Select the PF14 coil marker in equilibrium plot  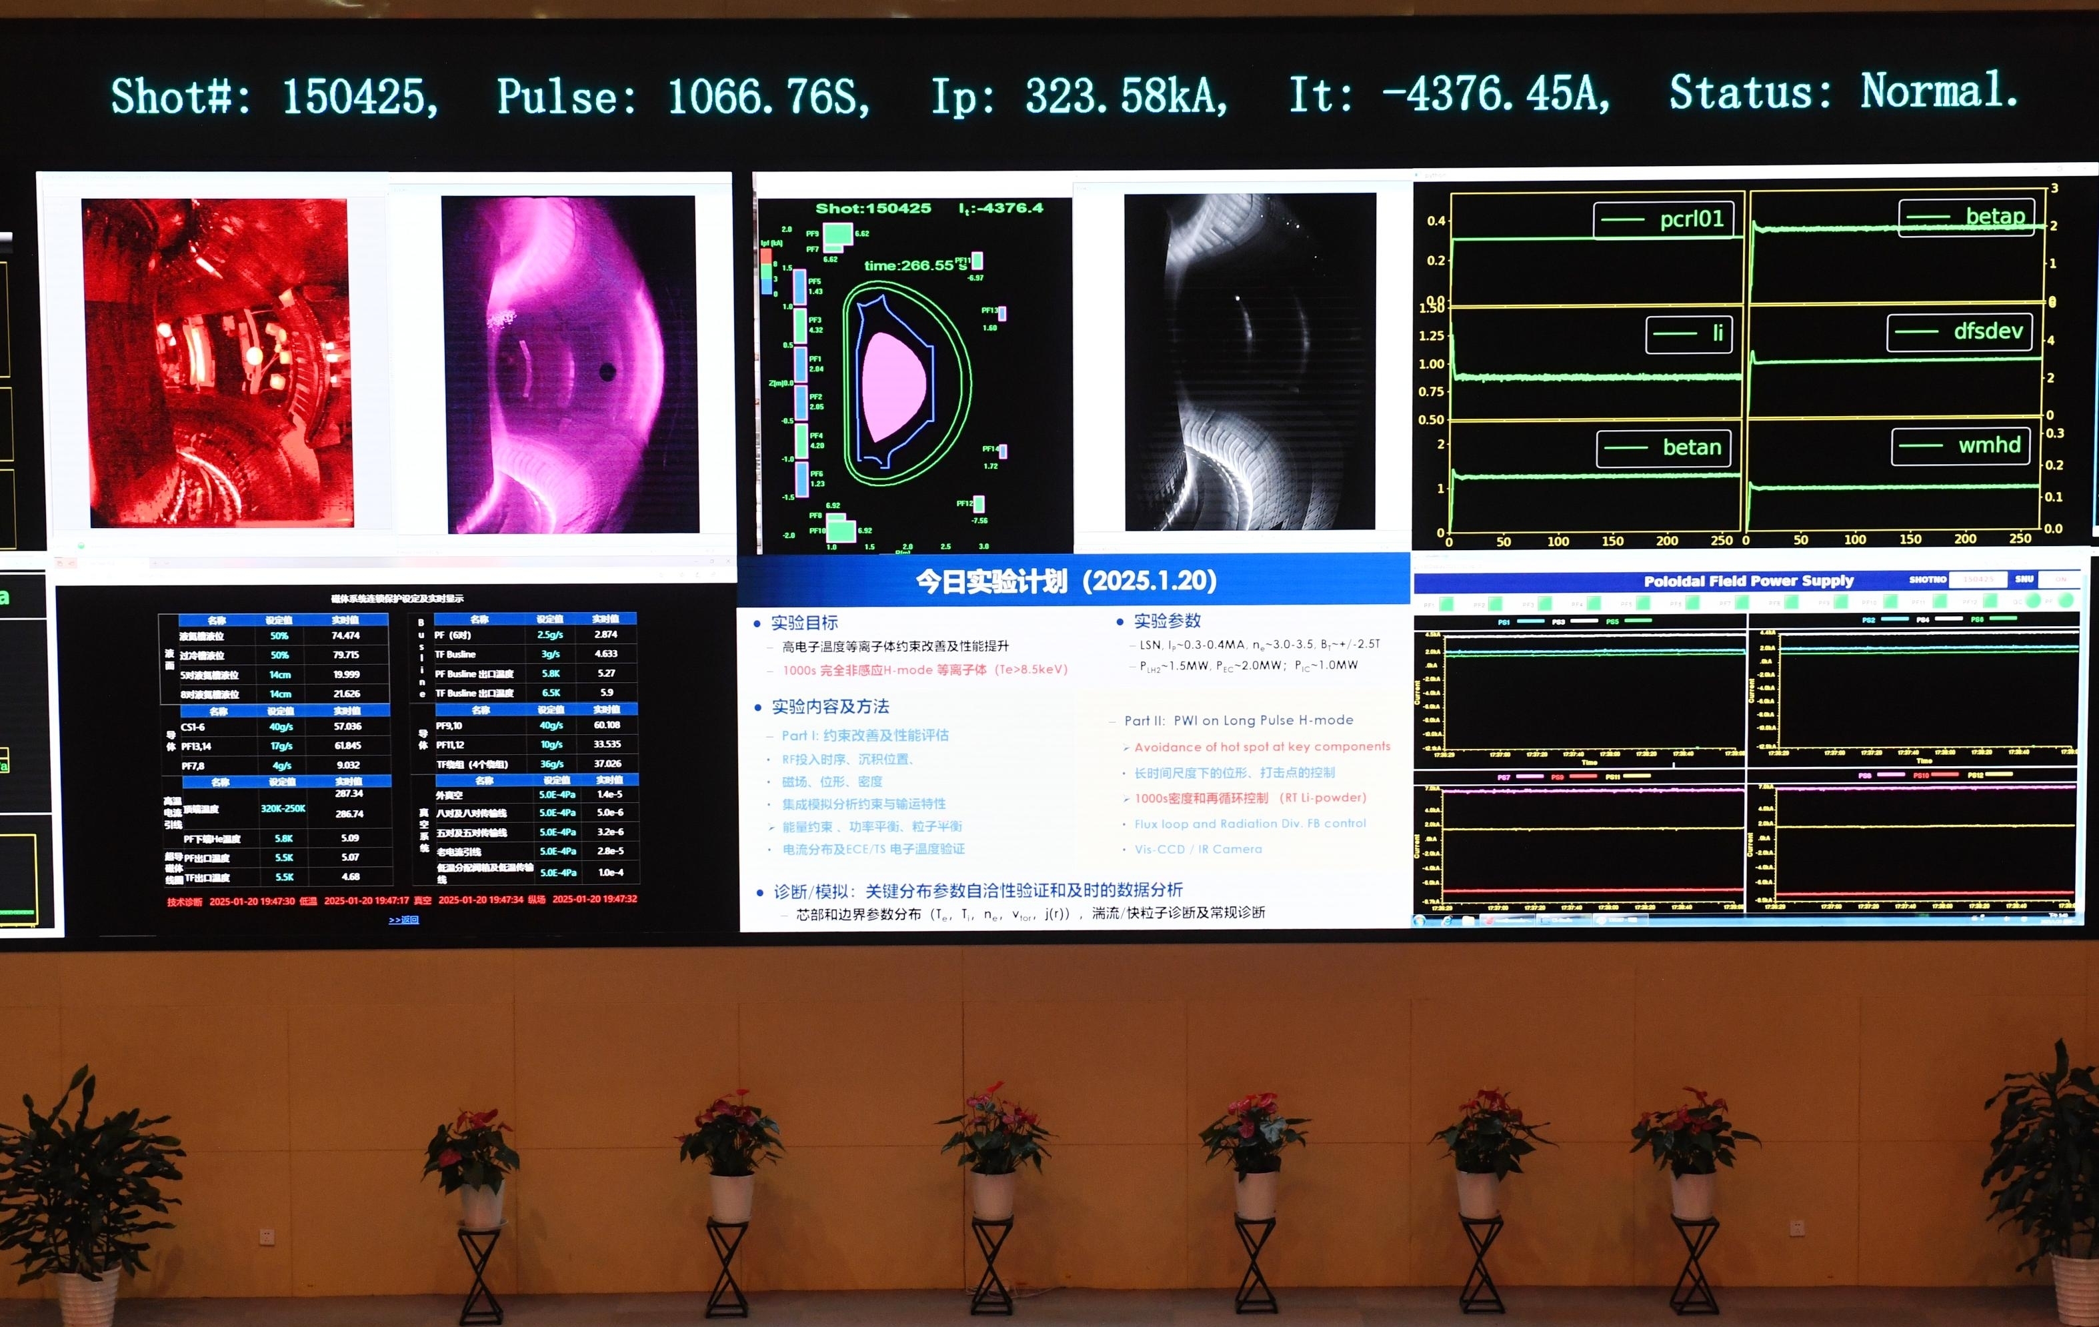1003,453
